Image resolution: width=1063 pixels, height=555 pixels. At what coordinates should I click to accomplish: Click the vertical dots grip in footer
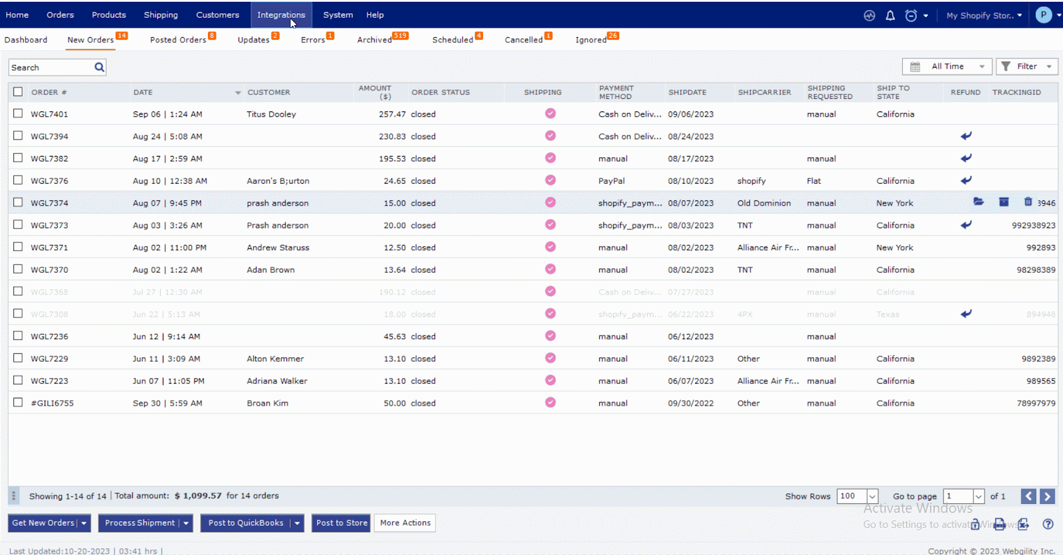pos(13,496)
